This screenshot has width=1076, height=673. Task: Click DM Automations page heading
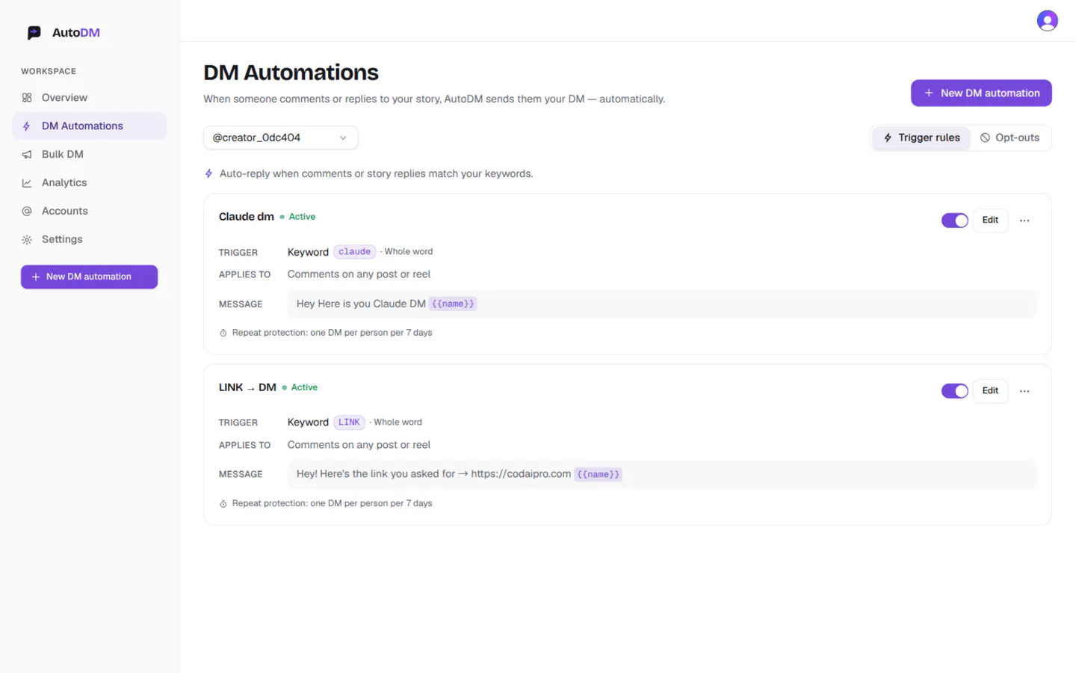(291, 73)
